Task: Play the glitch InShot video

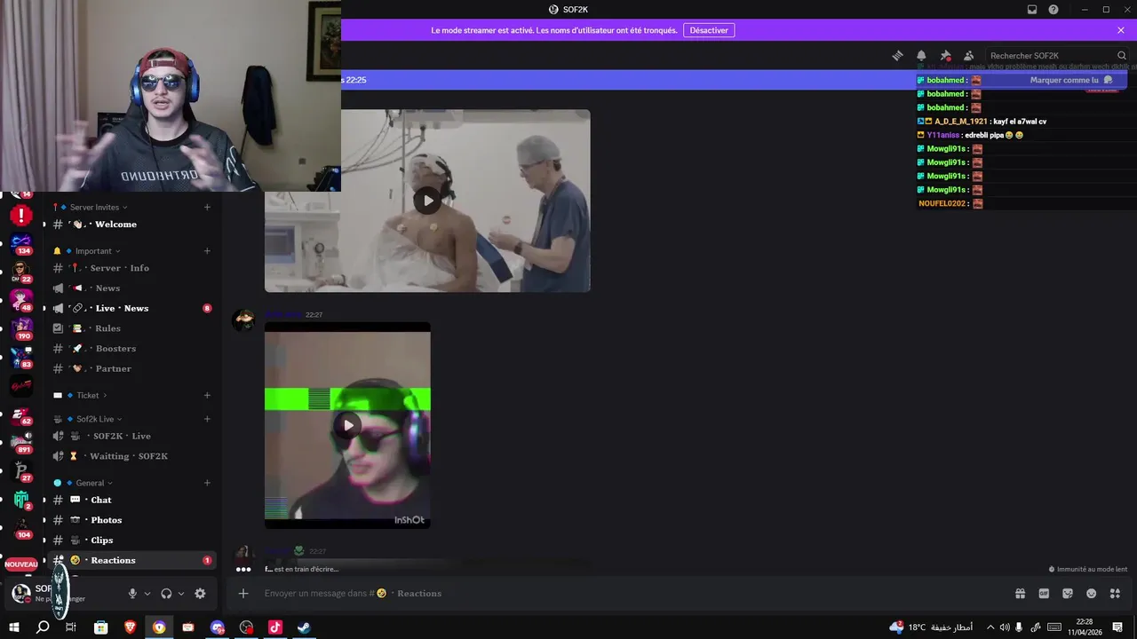Action: tap(347, 425)
